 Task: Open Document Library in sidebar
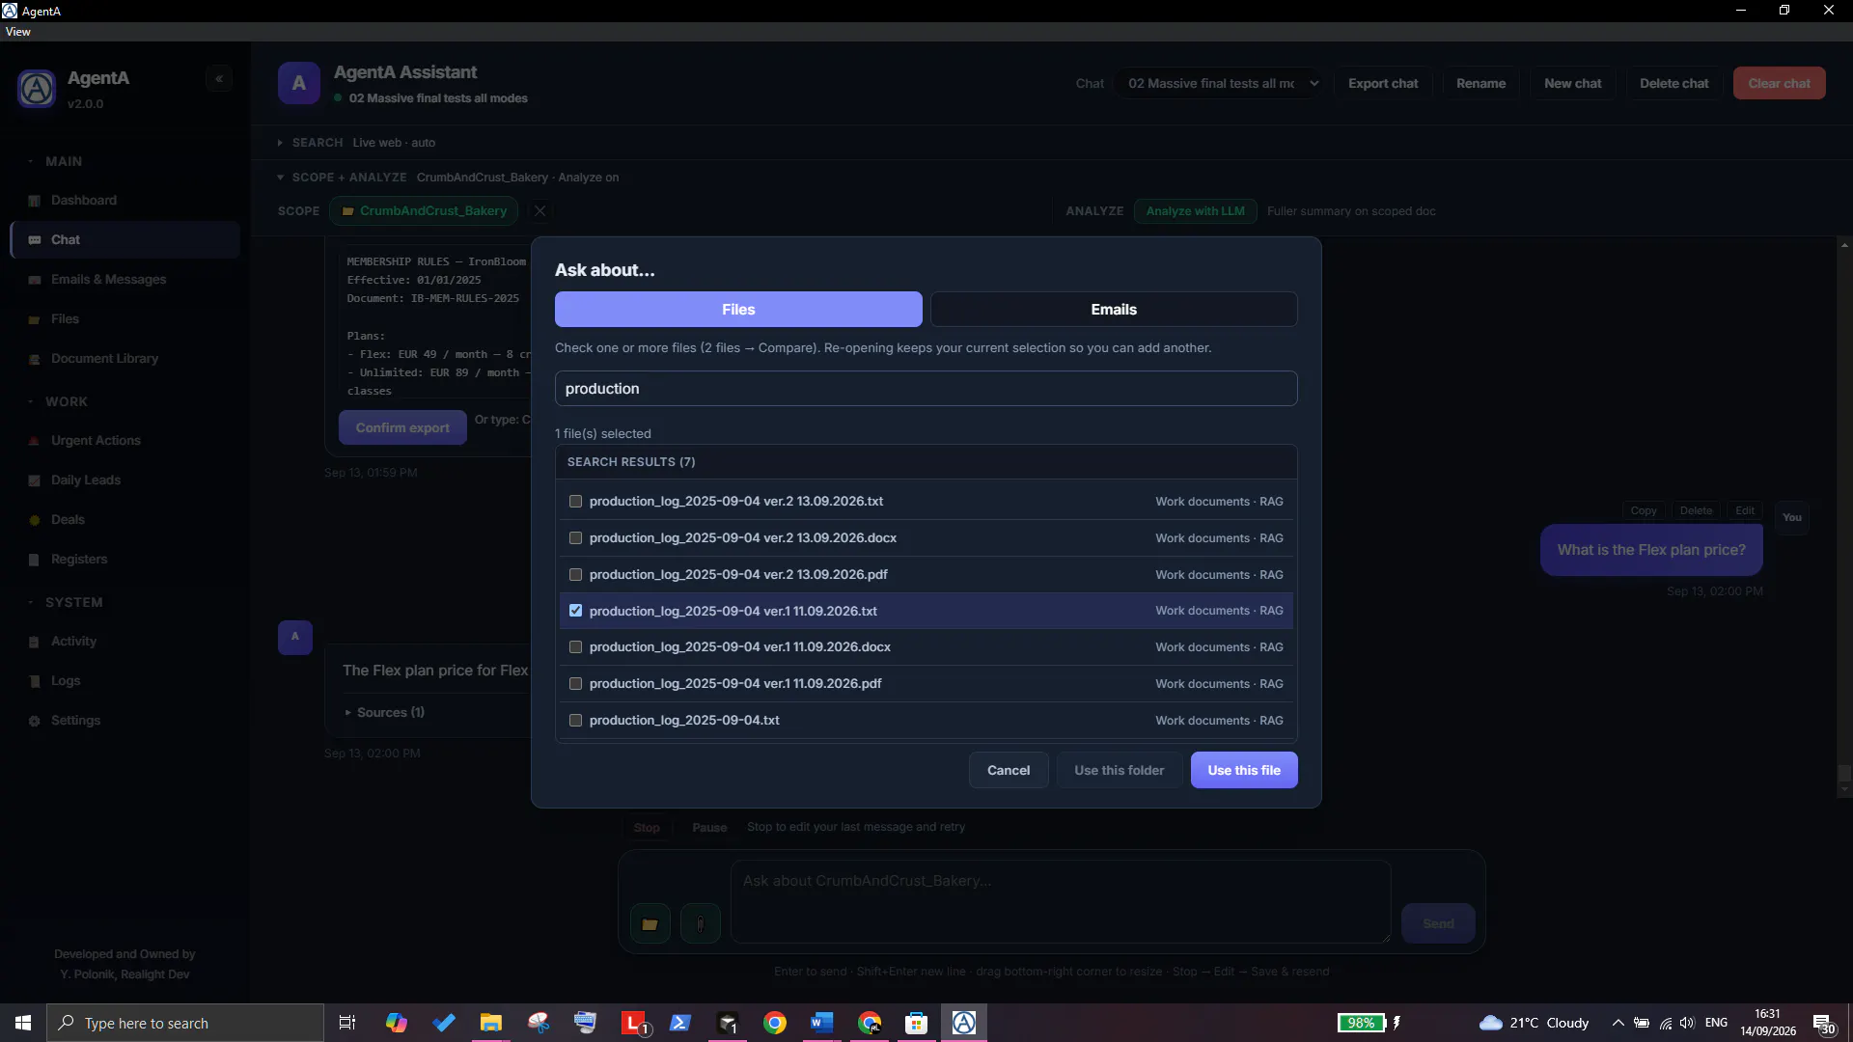point(124,359)
